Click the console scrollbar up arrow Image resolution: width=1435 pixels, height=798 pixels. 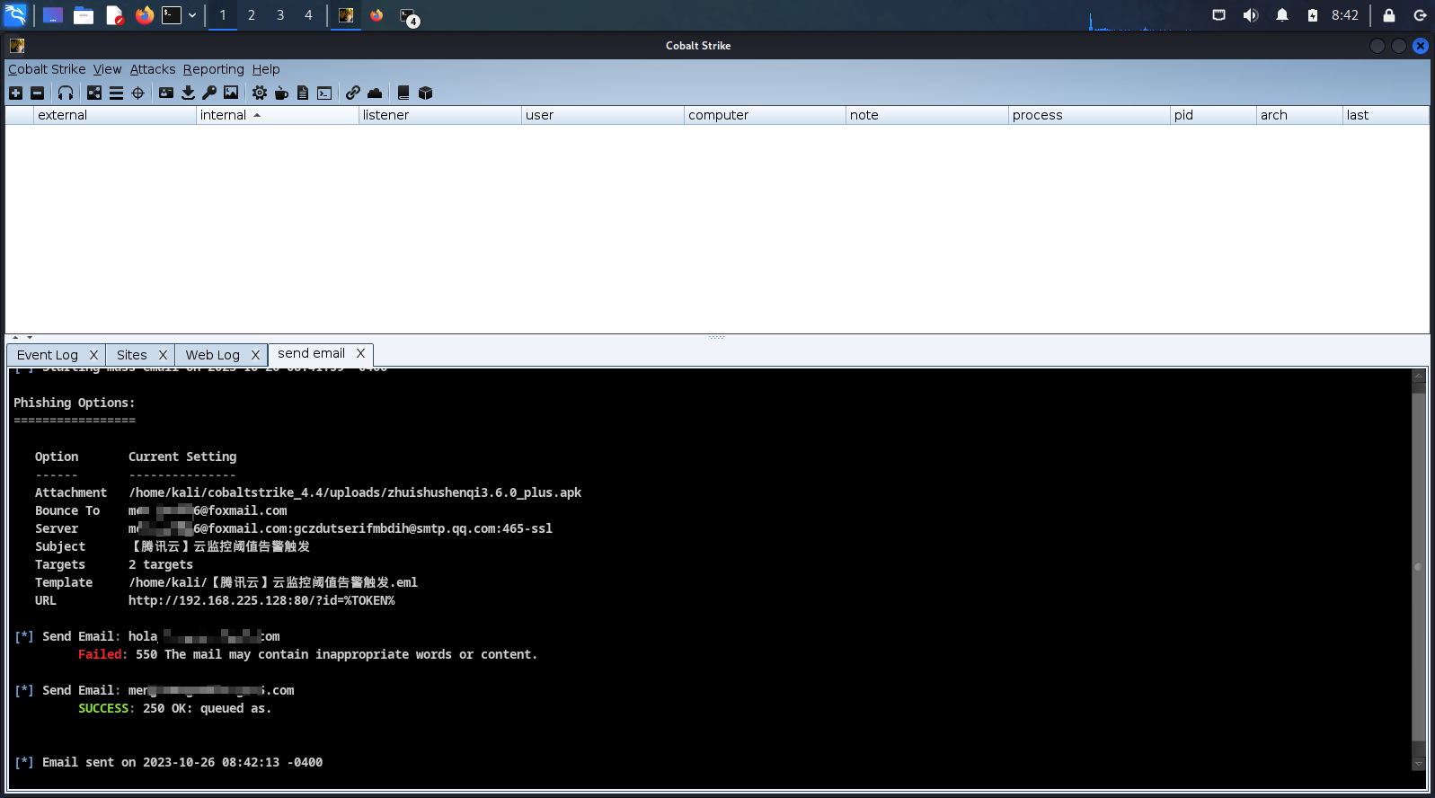pos(1419,376)
